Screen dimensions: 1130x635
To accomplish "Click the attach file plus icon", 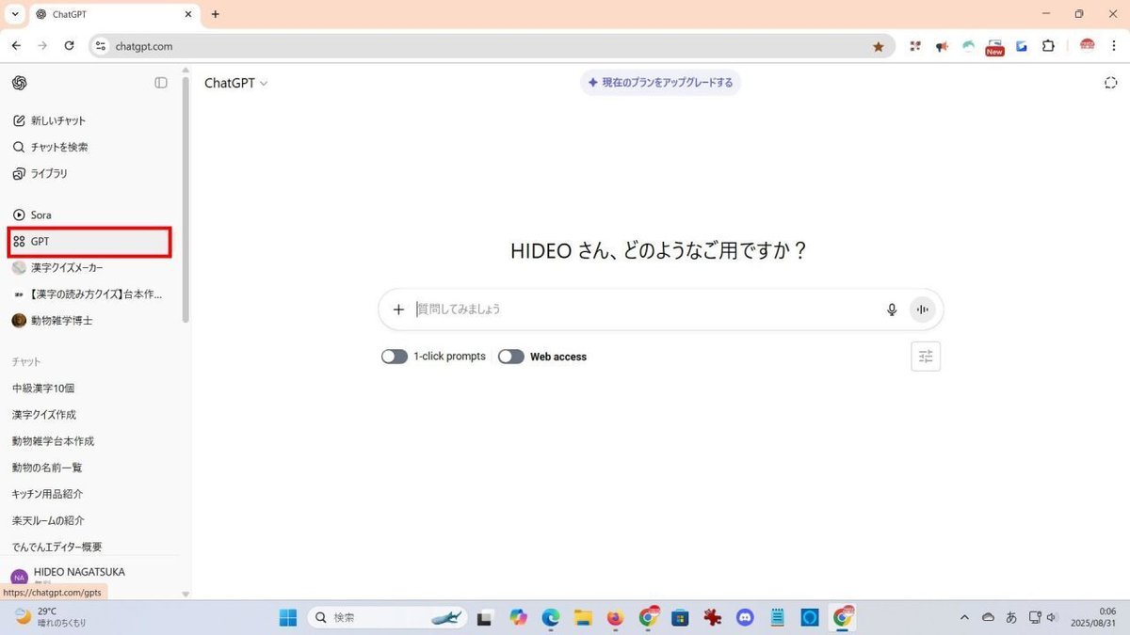I will (x=398, y=309).
